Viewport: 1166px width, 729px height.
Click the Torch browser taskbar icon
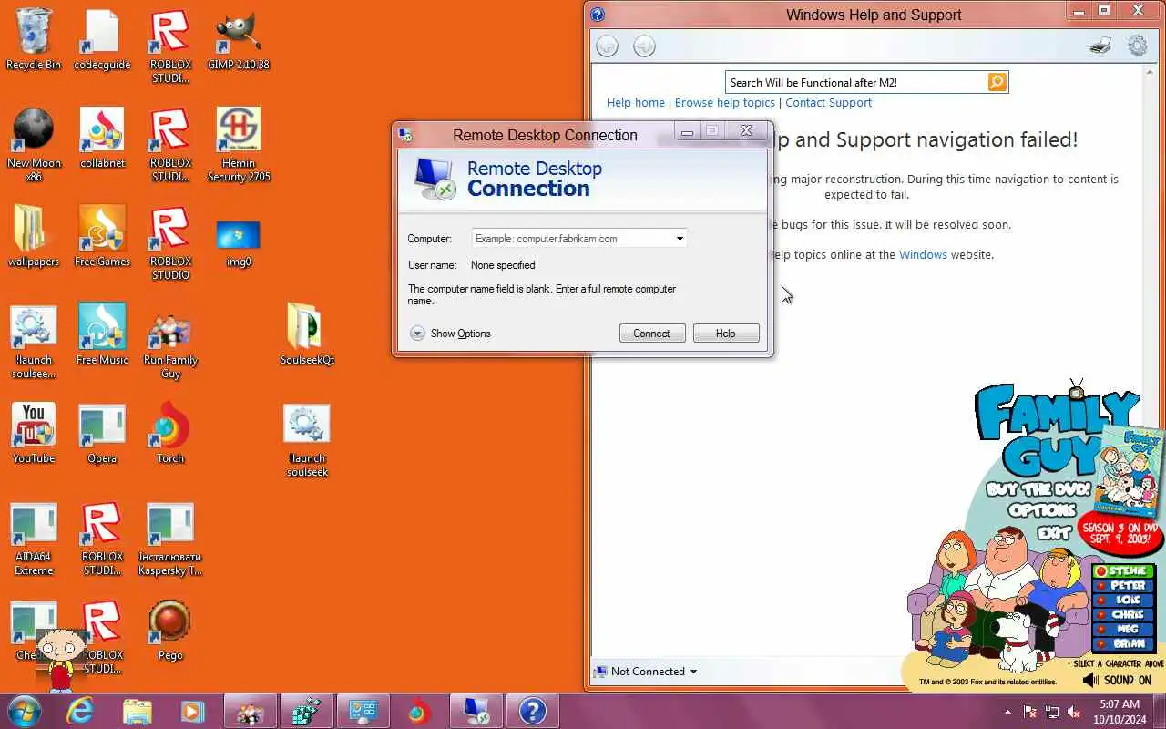(x=419, y=711)
